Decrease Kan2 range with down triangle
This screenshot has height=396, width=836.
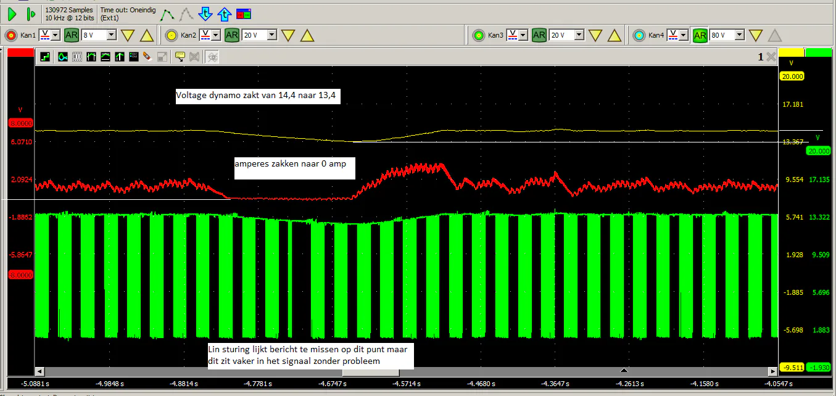click(288, 35)
